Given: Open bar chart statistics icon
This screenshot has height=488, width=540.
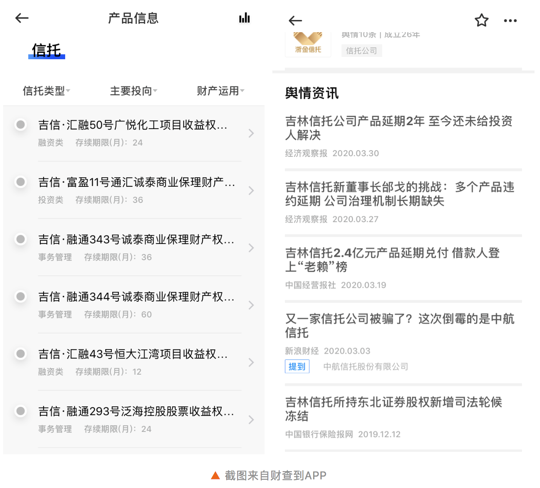Looking at the screenshot, I should coord(244,18).
